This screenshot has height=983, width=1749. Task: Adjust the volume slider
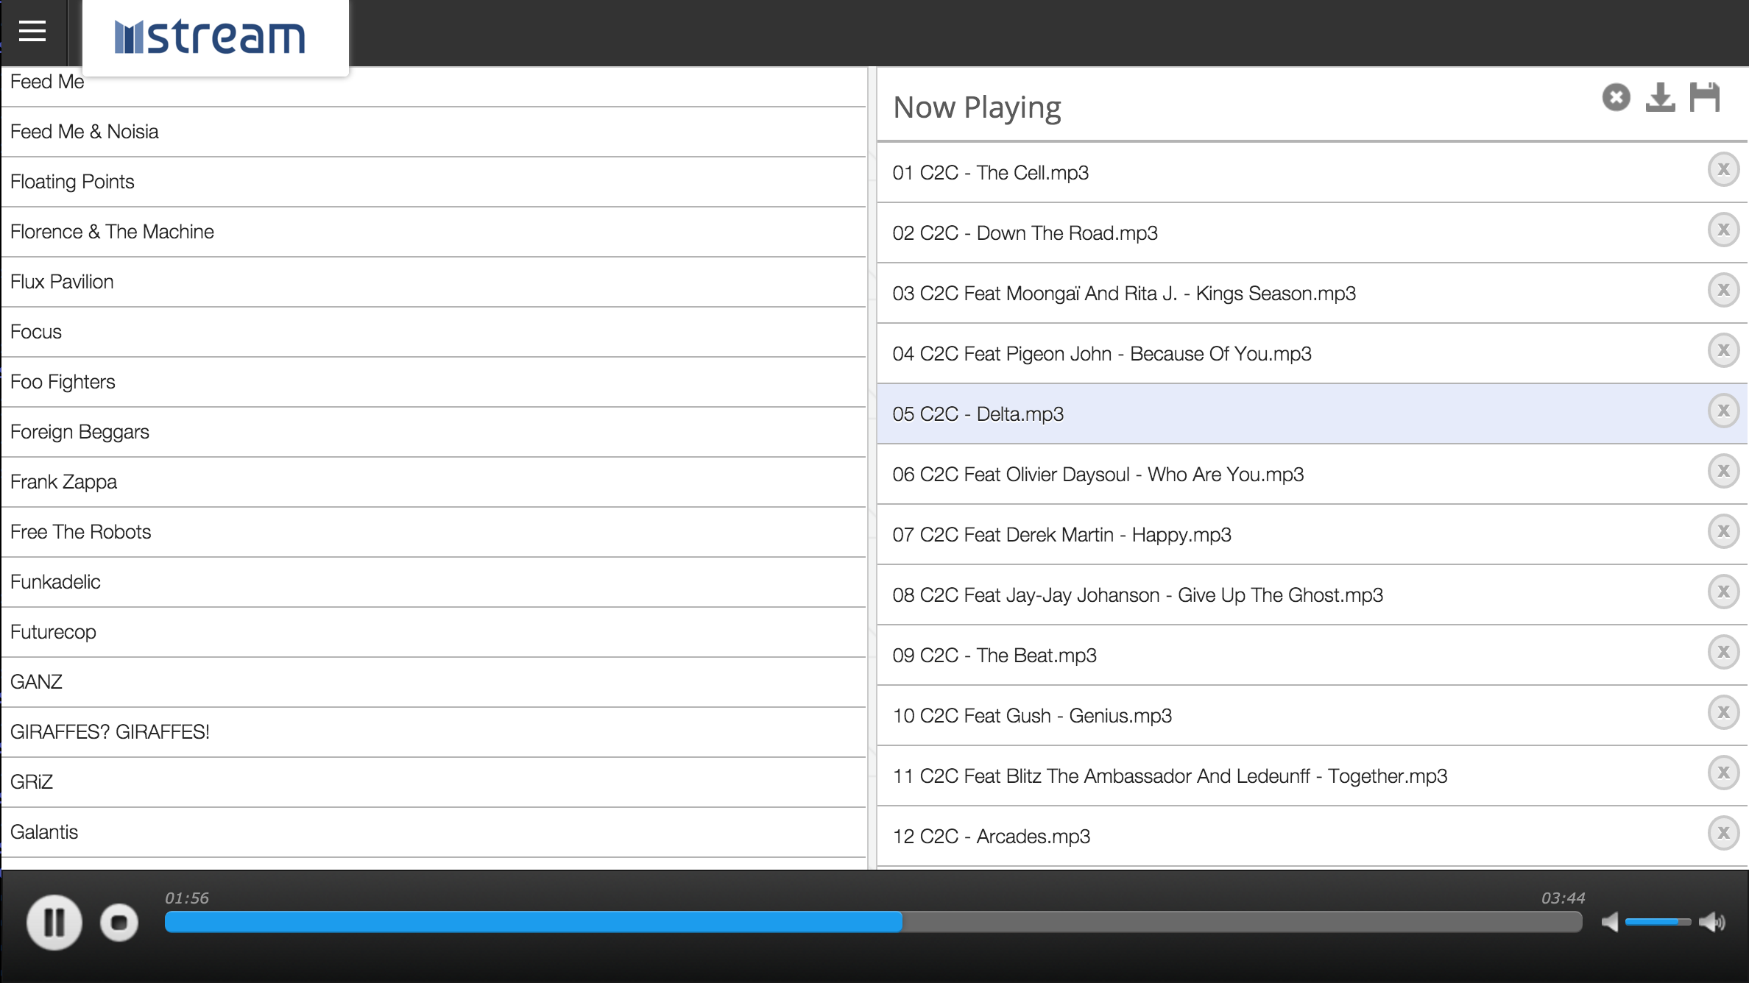(1658, 922)
